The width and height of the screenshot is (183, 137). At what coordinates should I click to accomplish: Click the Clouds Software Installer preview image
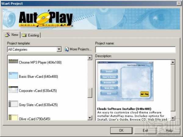click(x=125, y=81)
